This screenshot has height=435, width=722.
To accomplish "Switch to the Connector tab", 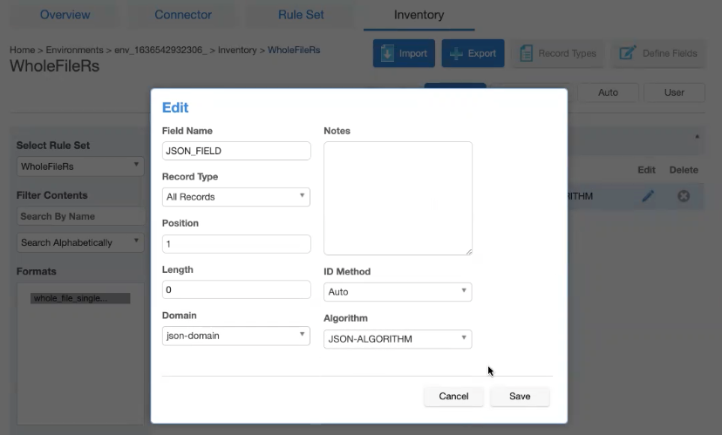I will point(183,15).
